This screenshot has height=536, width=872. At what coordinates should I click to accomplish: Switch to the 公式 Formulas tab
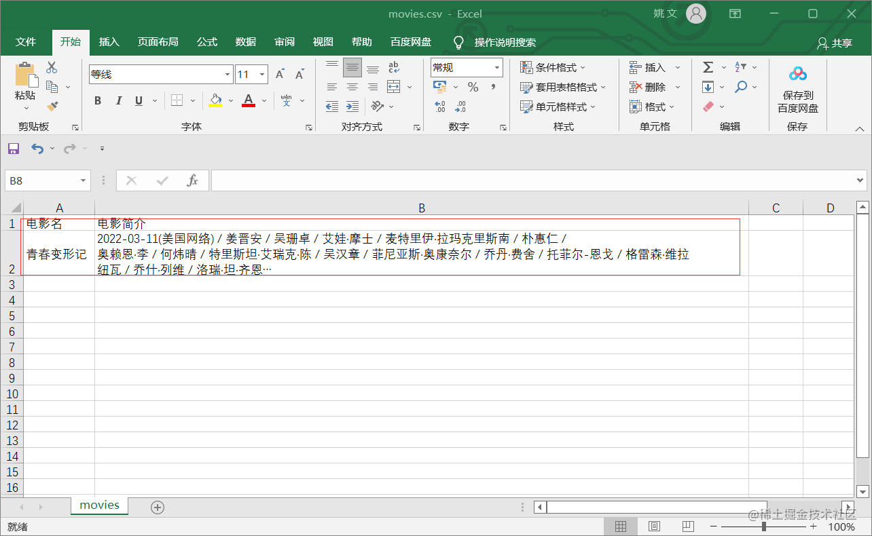click(x=207, y=42)
